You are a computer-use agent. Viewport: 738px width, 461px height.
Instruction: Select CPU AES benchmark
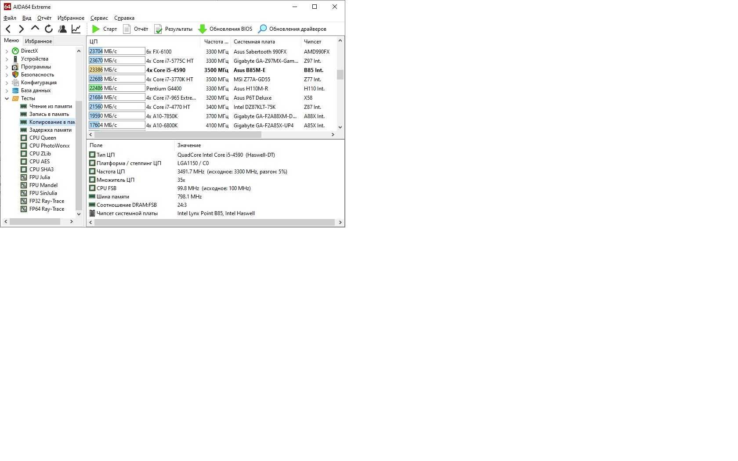35,162
